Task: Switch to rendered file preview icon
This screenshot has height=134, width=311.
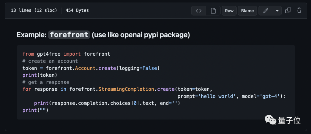Action: click(x=213, y=11)
